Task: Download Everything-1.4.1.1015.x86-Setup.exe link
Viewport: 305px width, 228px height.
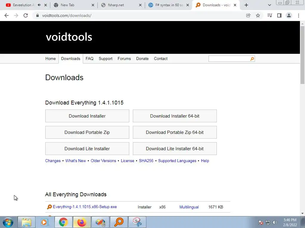Action: pos(85,207)
